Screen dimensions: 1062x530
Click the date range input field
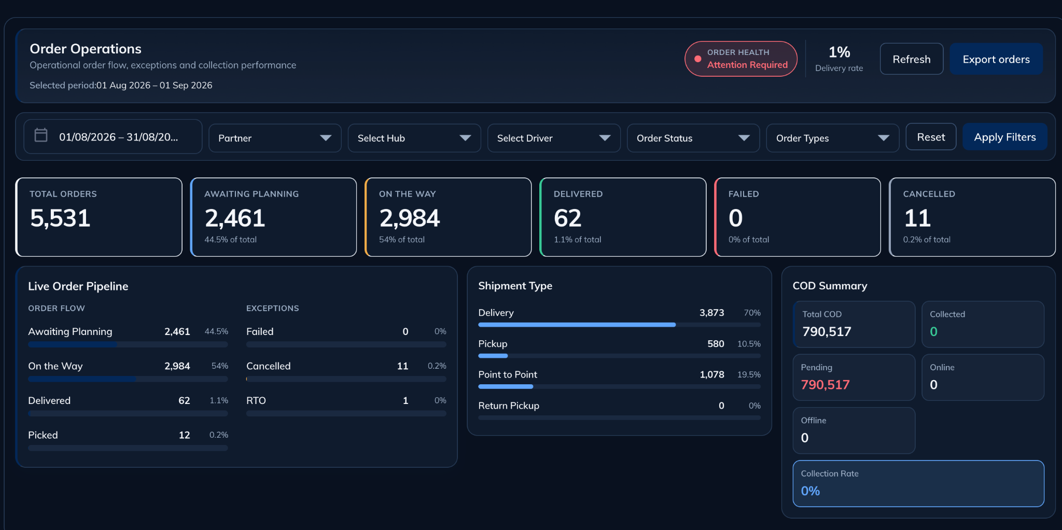[113, 136]
